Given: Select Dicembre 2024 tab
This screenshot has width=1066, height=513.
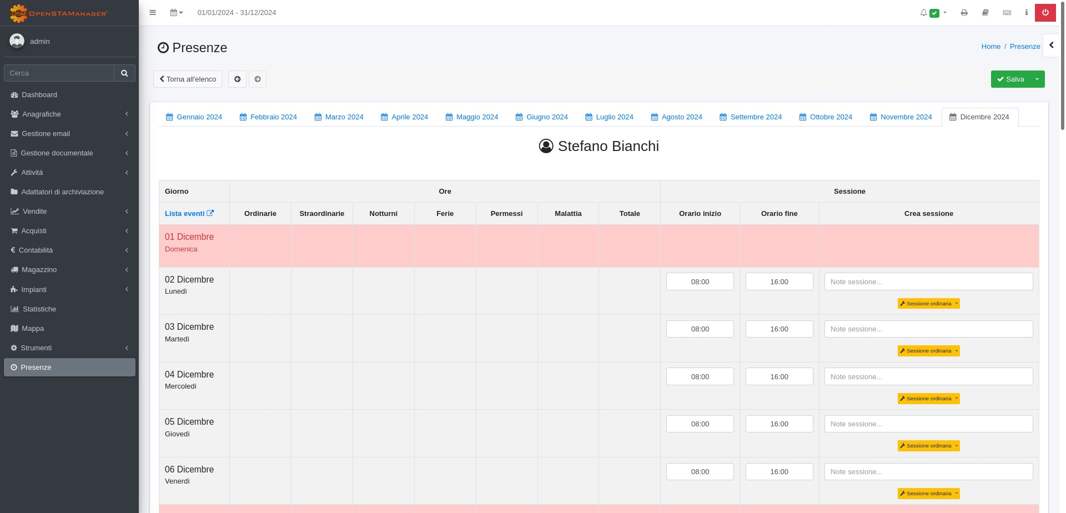Looking at the screenshot, I should [x=979, y=117].
